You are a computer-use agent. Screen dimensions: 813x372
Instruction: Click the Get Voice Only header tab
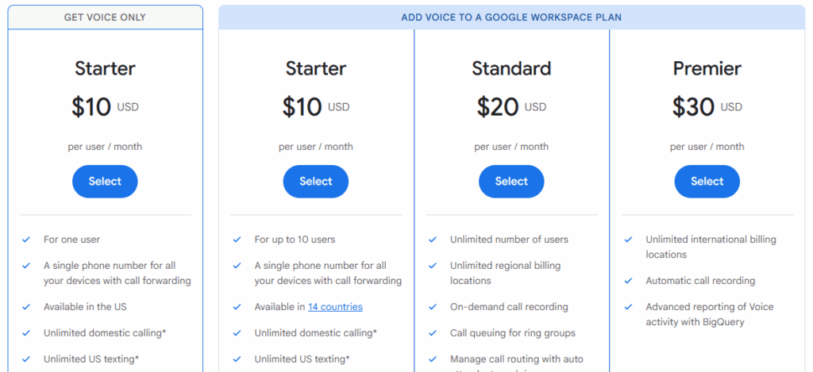pos(105,17)
